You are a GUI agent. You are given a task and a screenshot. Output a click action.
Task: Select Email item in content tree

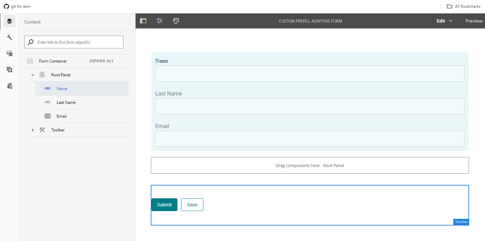click(62, 116)
